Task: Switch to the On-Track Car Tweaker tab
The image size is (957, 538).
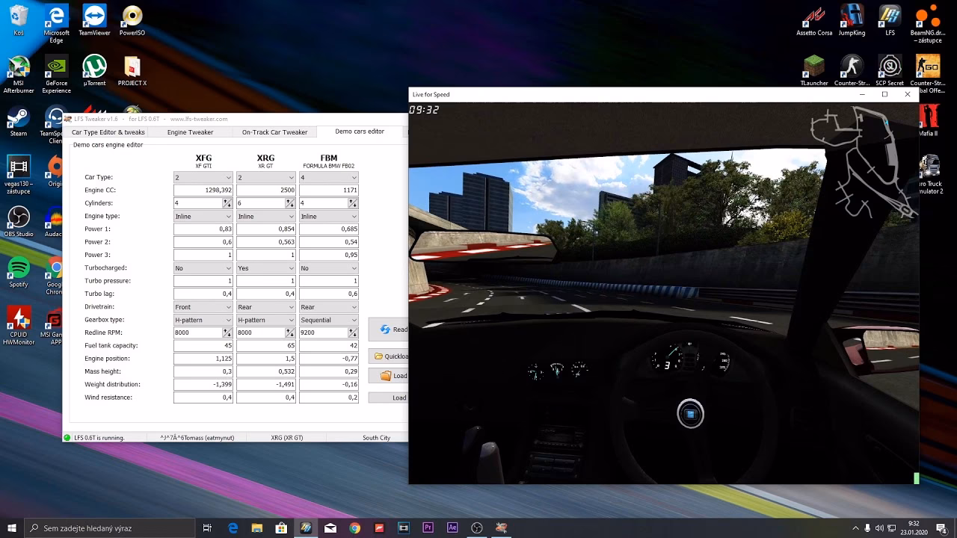Action: click(x=274, y=132)
